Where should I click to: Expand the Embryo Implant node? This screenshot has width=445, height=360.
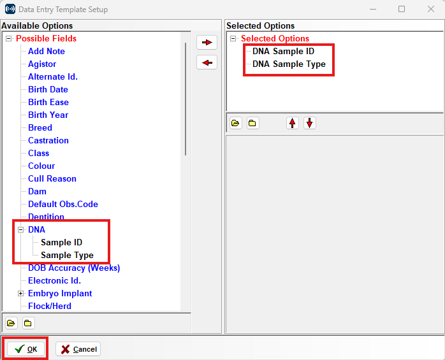pyautogui.click(x=21, y=294)
